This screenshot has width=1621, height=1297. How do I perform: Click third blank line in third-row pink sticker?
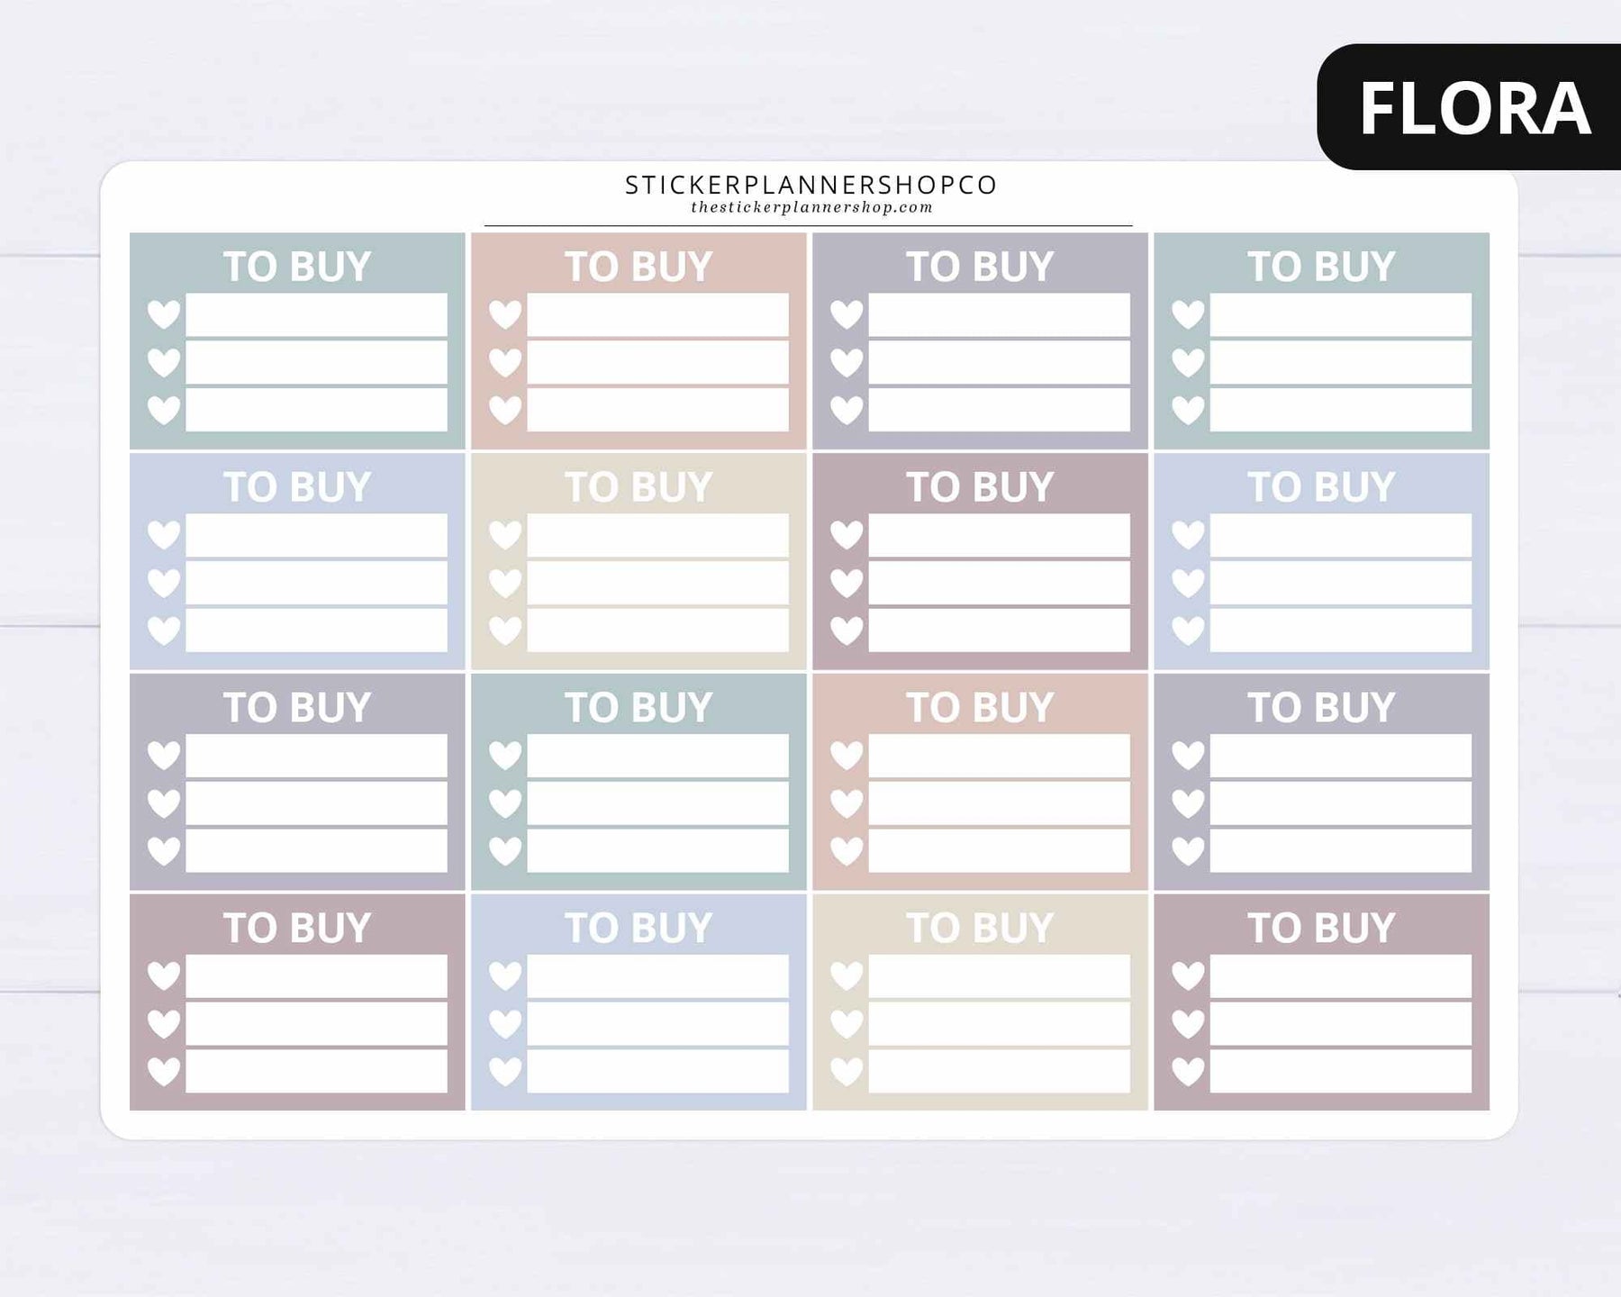tap(999, 850)
